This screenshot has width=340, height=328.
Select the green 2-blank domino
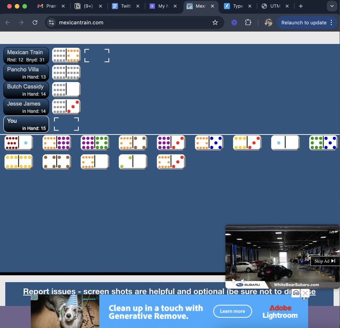click(x=133, y=162)
